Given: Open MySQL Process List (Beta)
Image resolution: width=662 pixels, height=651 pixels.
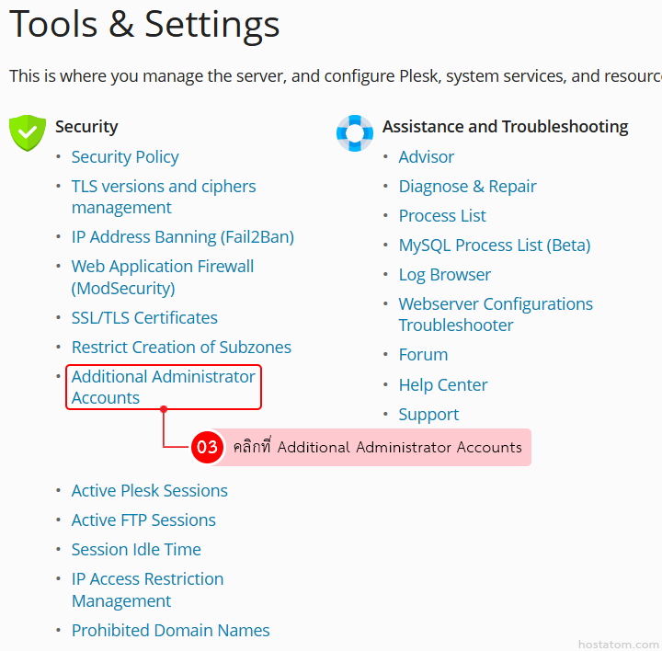Looking at the screenshot, I should pos(494,246).
